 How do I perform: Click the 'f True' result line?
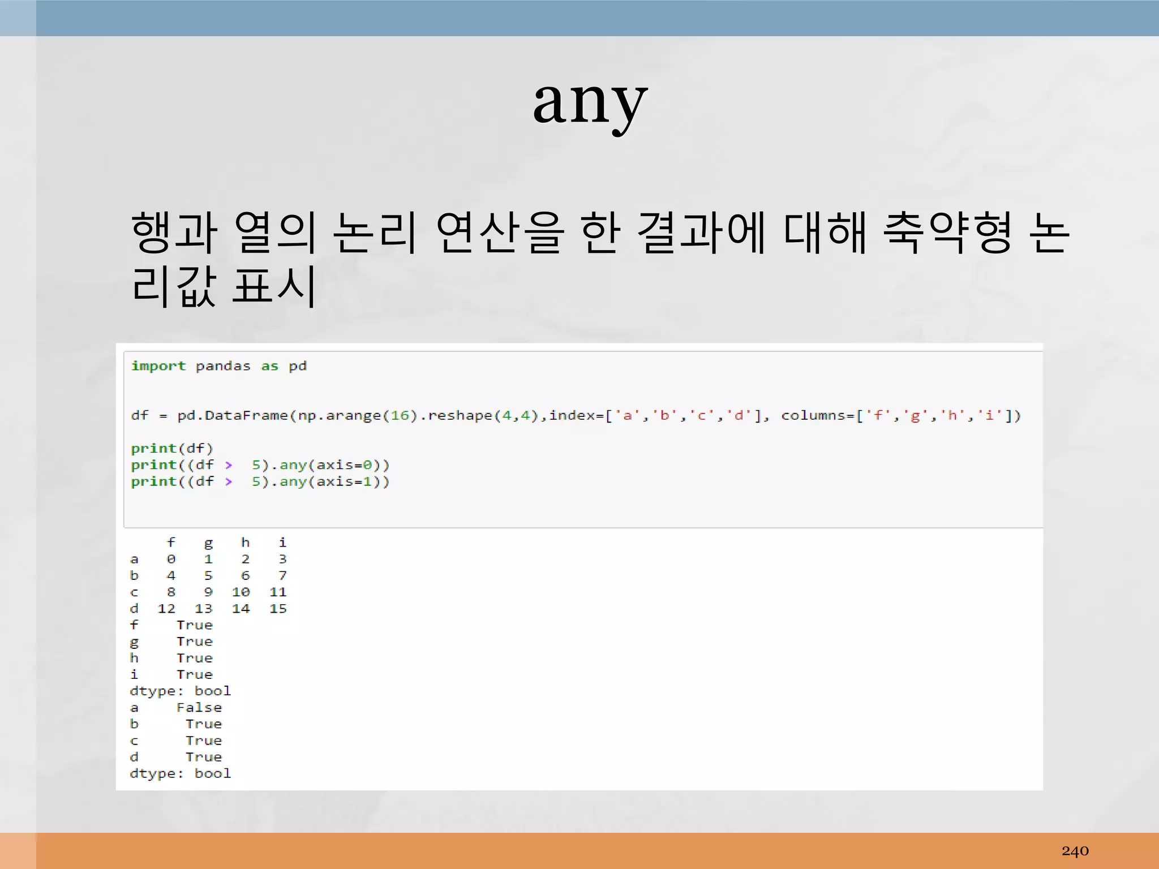tap(171, 625)
